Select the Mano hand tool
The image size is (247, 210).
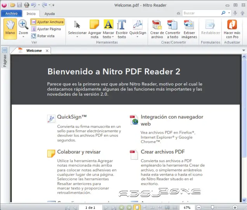pos(10,29)
